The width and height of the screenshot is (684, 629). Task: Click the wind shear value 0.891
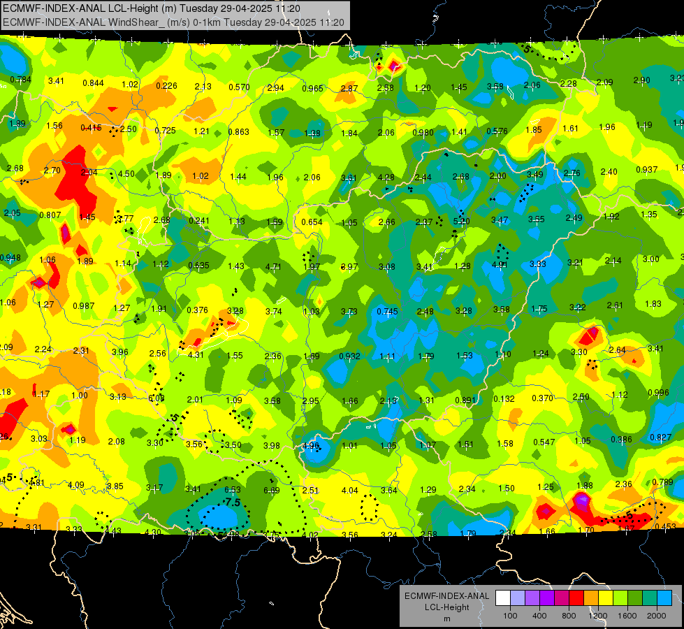466,400
